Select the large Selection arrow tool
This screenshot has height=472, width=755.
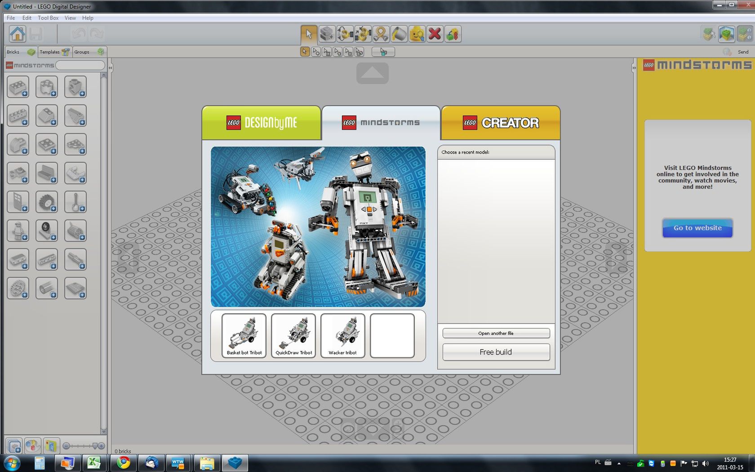(309, 34)
